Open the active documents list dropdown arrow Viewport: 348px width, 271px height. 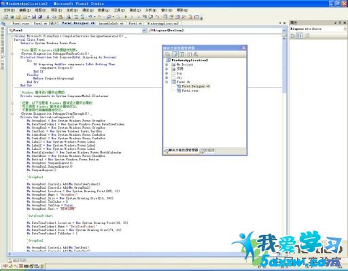(x=281, y=23)
